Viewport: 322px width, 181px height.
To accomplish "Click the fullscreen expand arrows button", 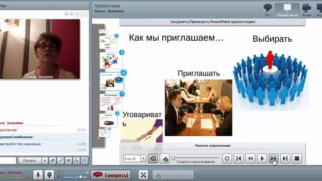I will coord(143,175).
